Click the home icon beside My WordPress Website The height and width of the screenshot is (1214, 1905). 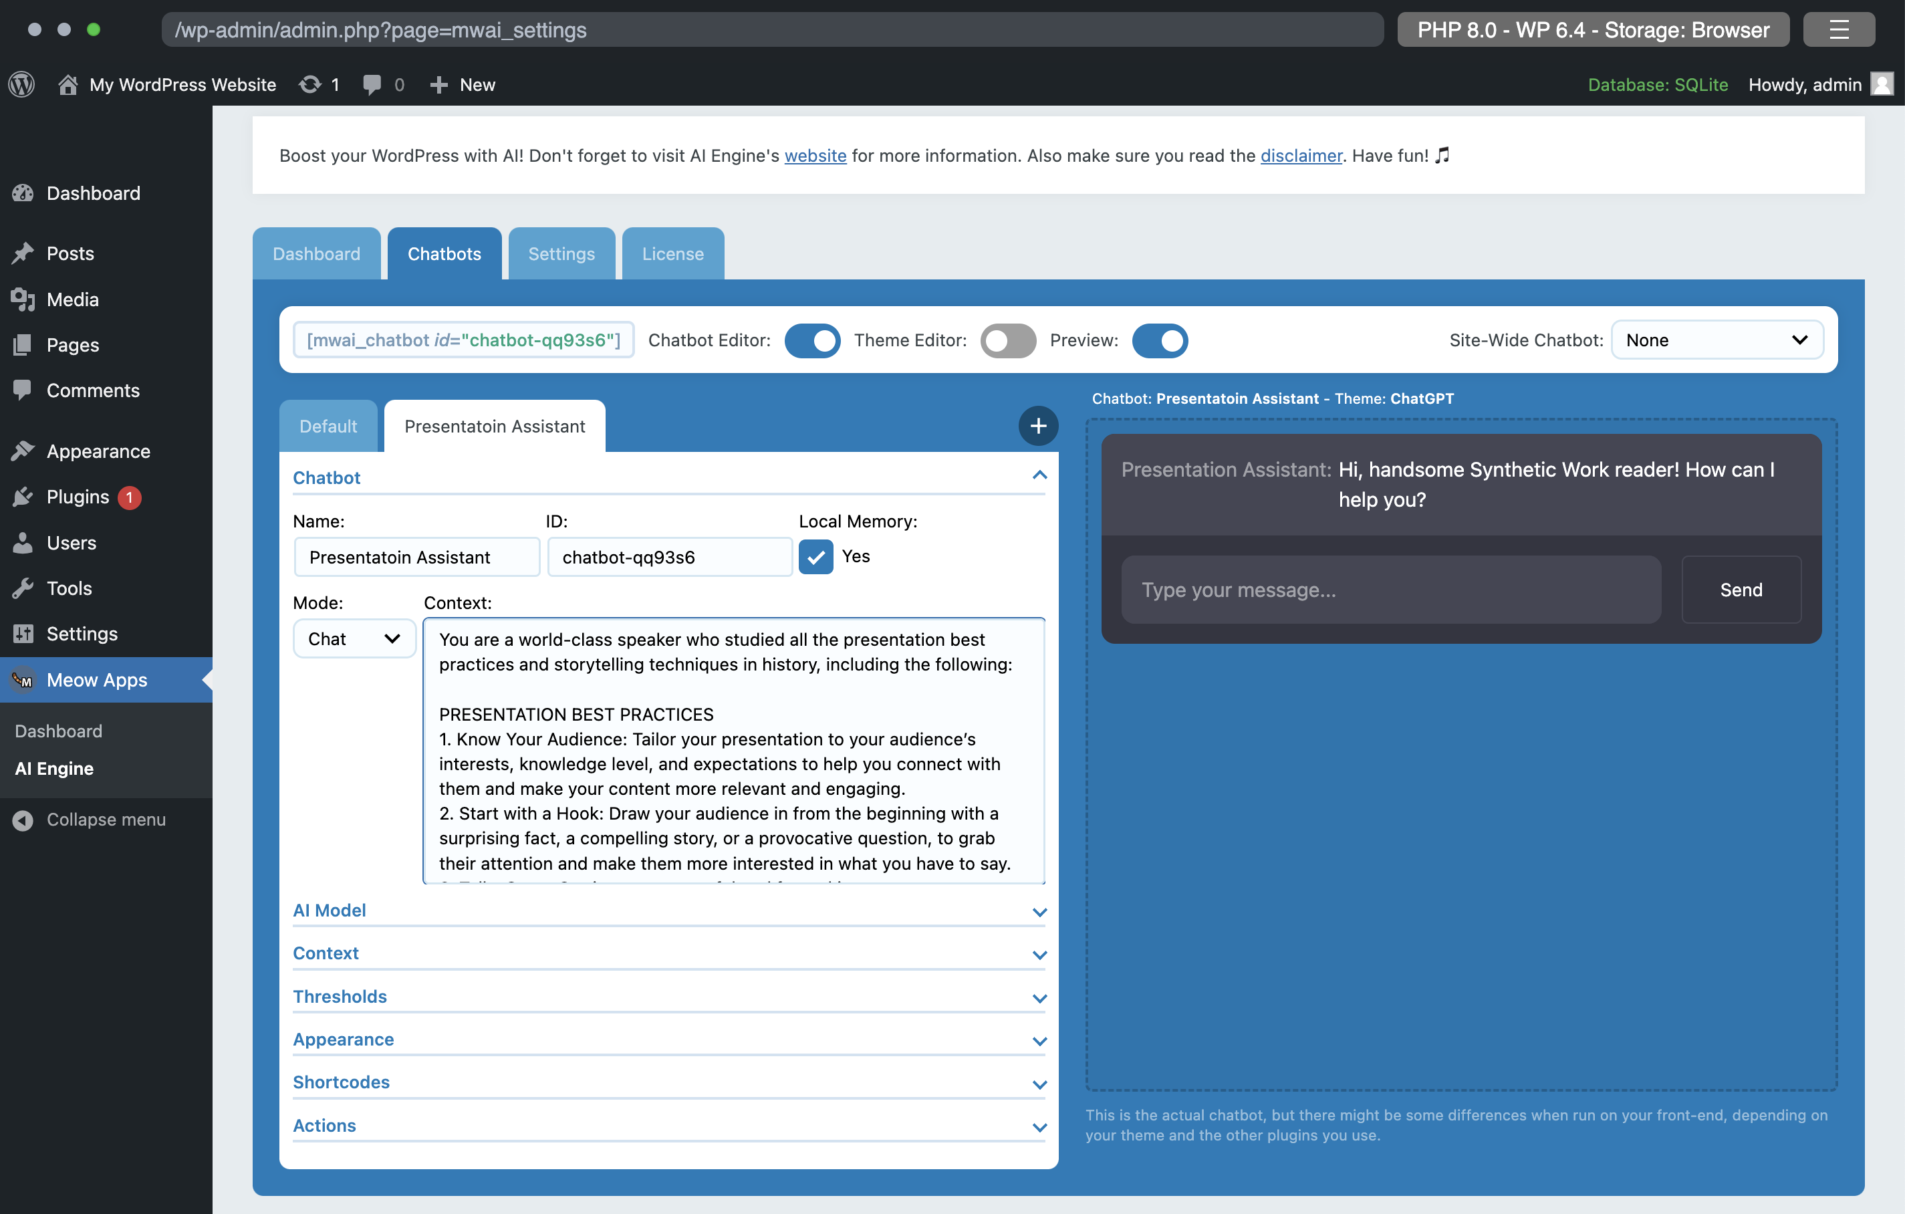click(68, 84)
